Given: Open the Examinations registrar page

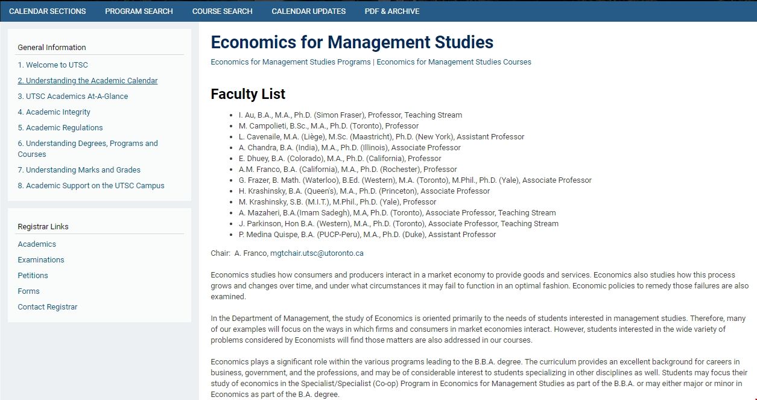Looking at the screenshot, I should 41,259.
